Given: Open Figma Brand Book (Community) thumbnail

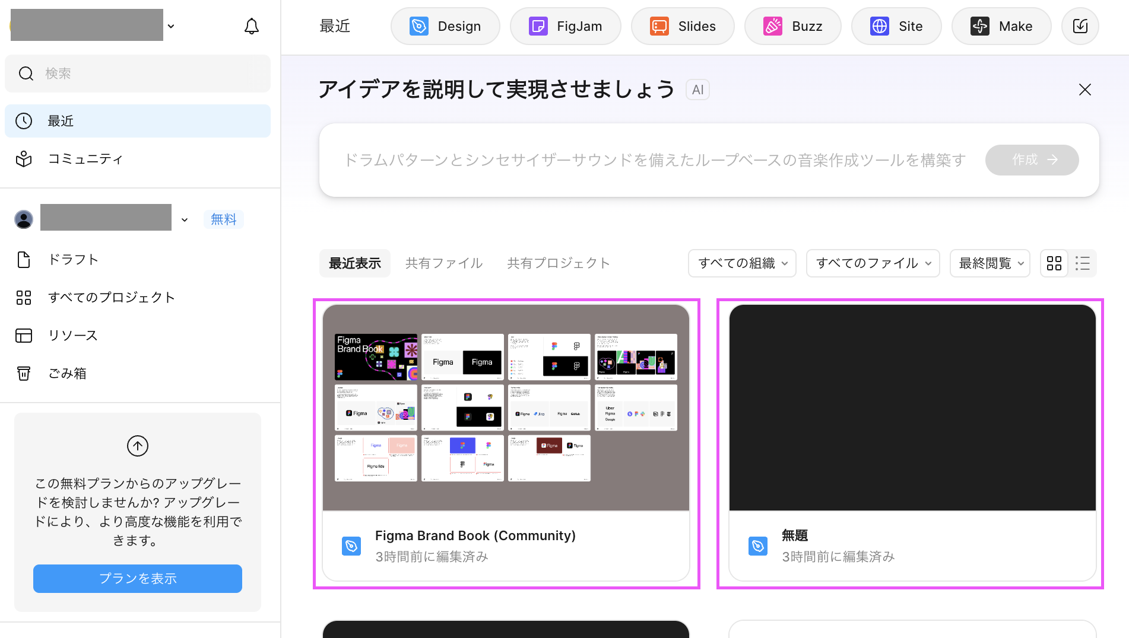Looking at the screenshot, I should (506, 408).
